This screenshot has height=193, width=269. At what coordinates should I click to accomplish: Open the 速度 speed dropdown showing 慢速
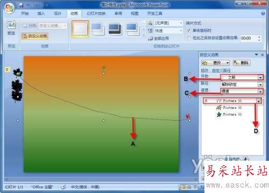(x=242, y=91)
